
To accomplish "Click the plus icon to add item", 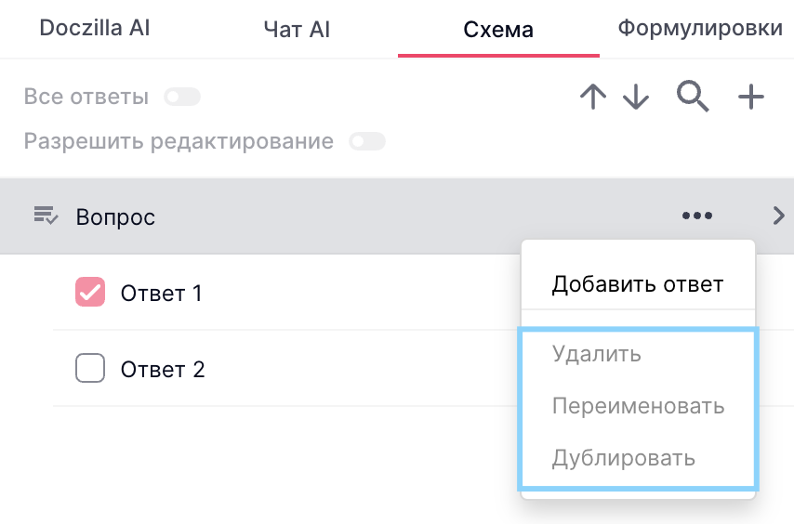I will pos(750,97).
